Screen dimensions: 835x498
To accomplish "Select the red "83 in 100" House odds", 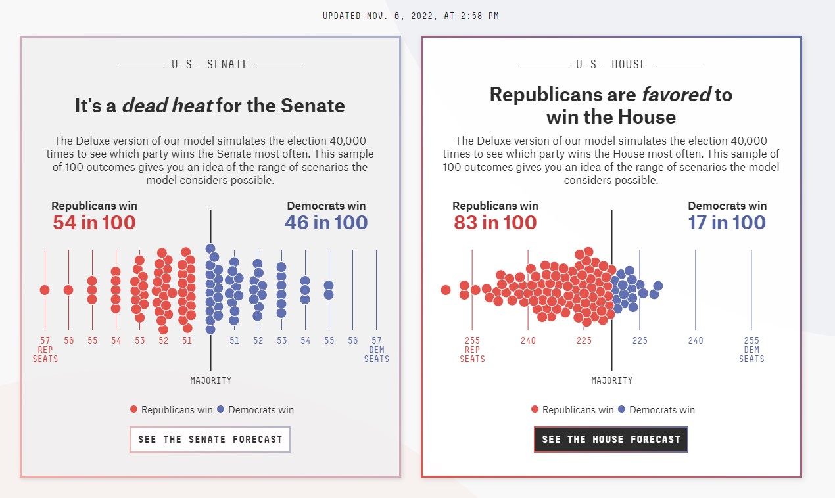I will pyautogui.click(x=495, y=223).
